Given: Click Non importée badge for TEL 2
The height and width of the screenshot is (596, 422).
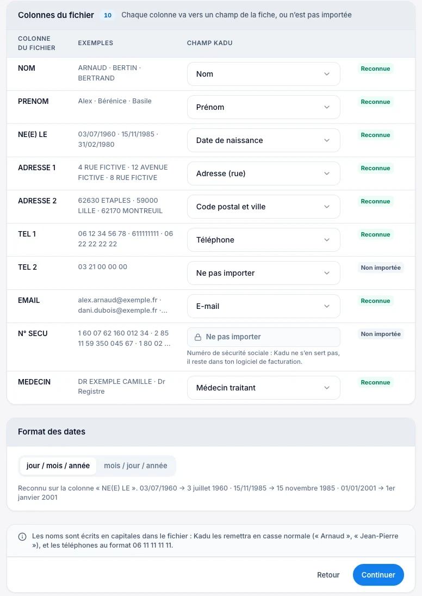Looking at the screenshot, I should point(381,268).
